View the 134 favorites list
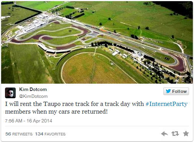The image size is (194, 142). pos(50,134)
